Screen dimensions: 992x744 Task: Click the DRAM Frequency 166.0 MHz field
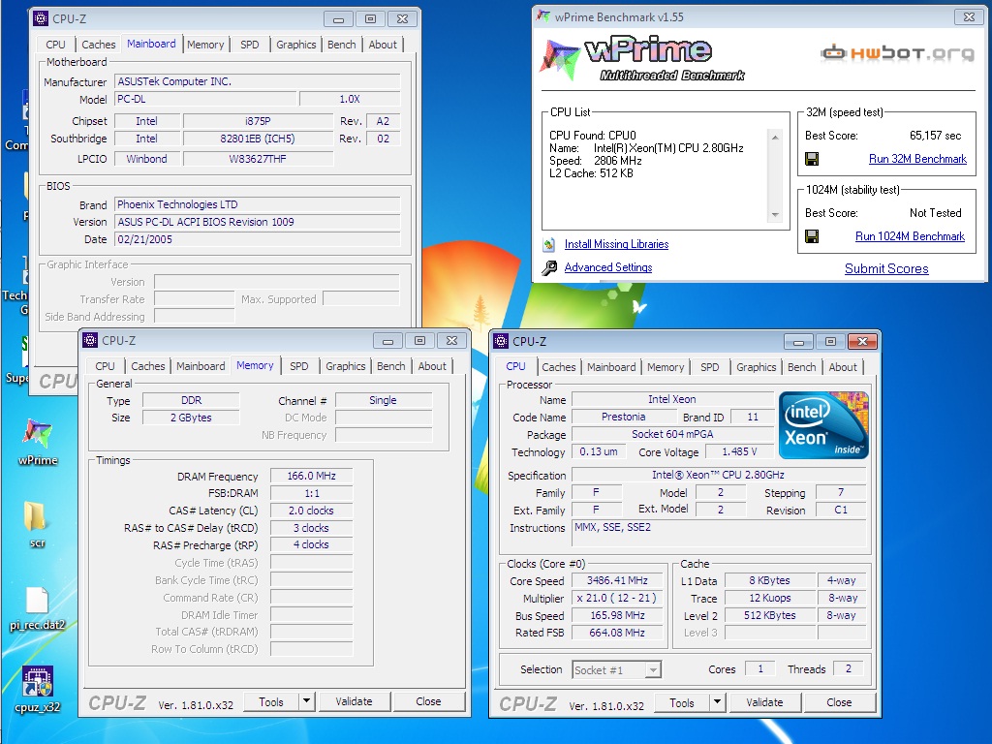311,476
